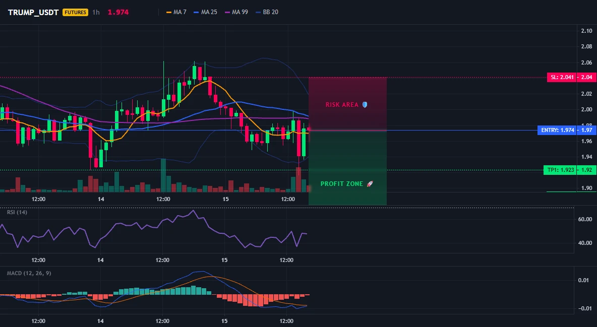Toggle the MA 7 legend entry

[176, 12]
